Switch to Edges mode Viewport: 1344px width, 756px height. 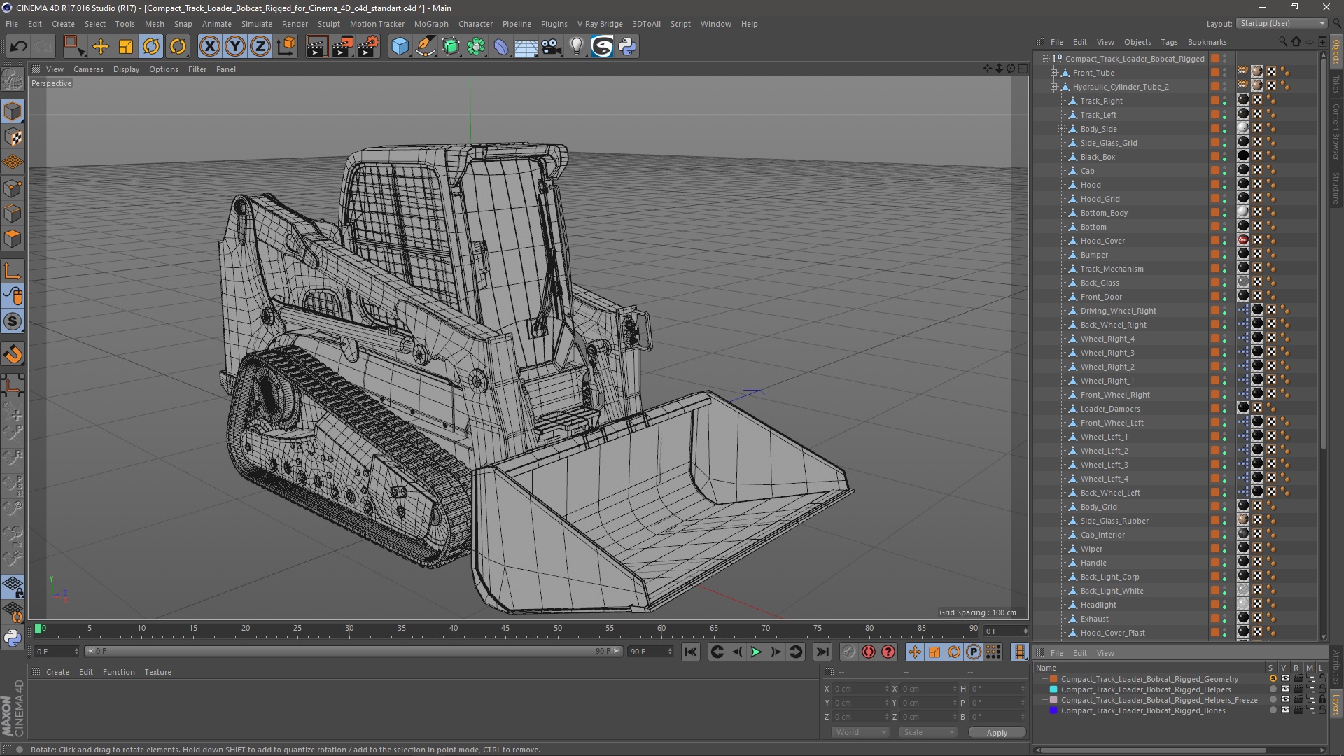(x=13, y=213)
